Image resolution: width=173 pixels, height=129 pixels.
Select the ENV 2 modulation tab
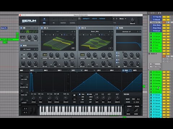[46, 71]
